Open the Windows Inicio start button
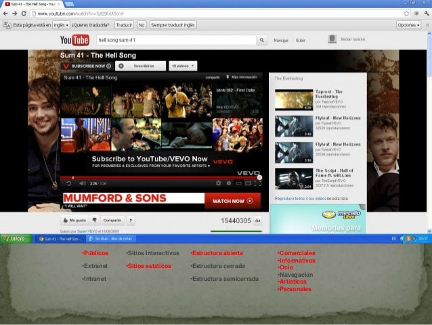Image resolution: width=432 pixels, height=325 pixels. point(16,239)
